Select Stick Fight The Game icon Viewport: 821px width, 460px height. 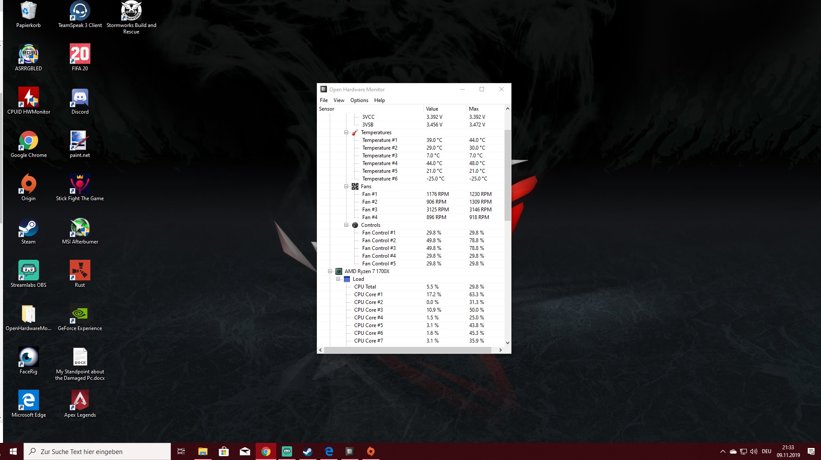point(80,188)
